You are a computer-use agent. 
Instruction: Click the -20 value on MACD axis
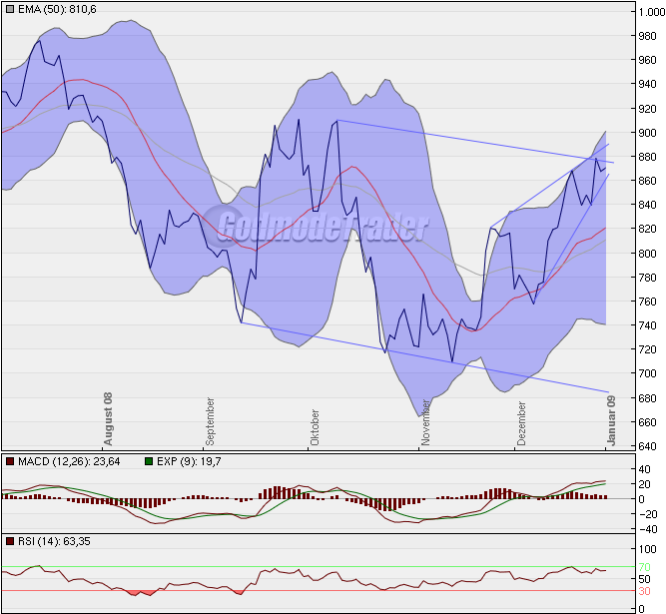point(648,514)
